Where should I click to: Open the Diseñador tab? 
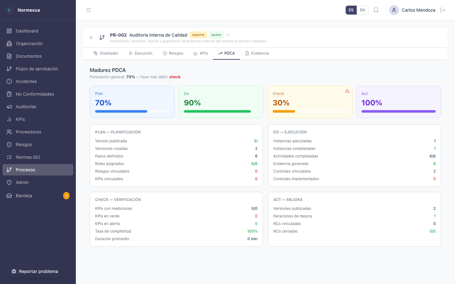pos(106,53)
